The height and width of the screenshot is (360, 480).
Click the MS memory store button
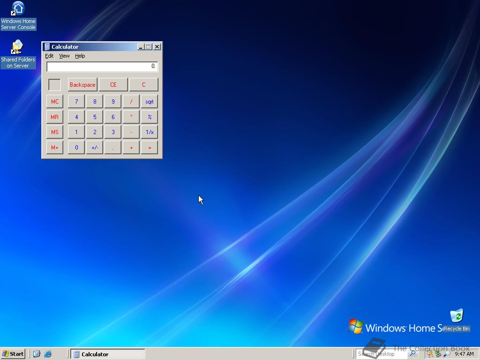coord(55,132)
